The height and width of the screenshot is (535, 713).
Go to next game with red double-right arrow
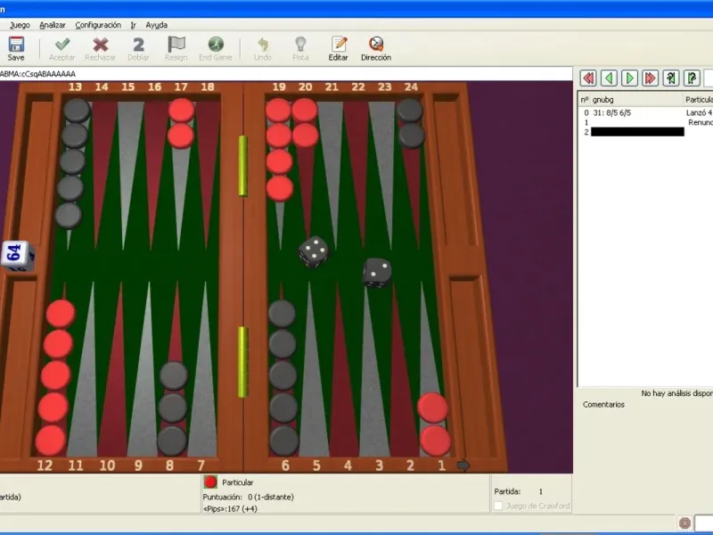[651, 78]
